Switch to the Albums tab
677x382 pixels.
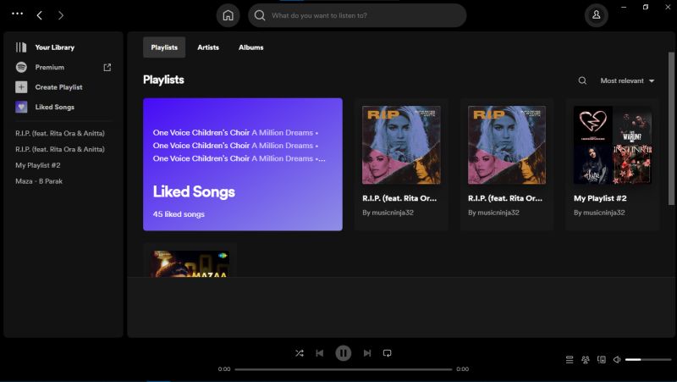[250, 47]
